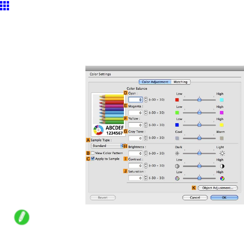Image resolution: width=244 pixels, height=226 pixels.
Task: Focus the Brightness value input field
Action: pyautogui.click(x=135, y=153)
